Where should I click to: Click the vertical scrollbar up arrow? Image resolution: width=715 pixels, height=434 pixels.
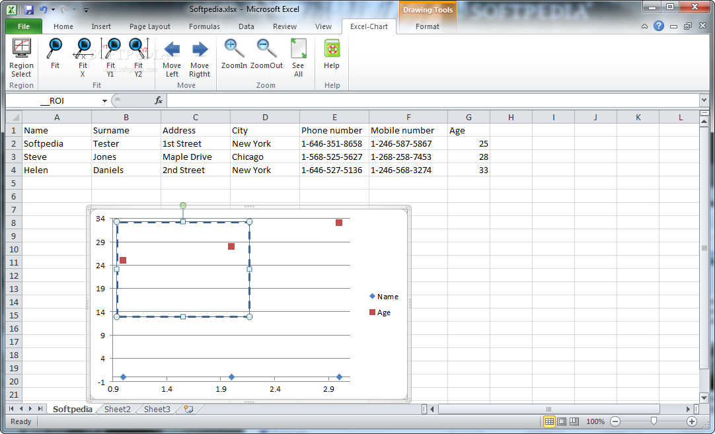[x=704, y=120]
